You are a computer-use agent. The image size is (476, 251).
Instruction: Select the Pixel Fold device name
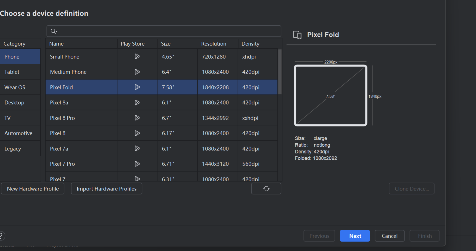[61, 87]
